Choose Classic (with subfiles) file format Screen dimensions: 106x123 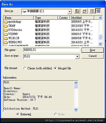(x=25, y=68)
